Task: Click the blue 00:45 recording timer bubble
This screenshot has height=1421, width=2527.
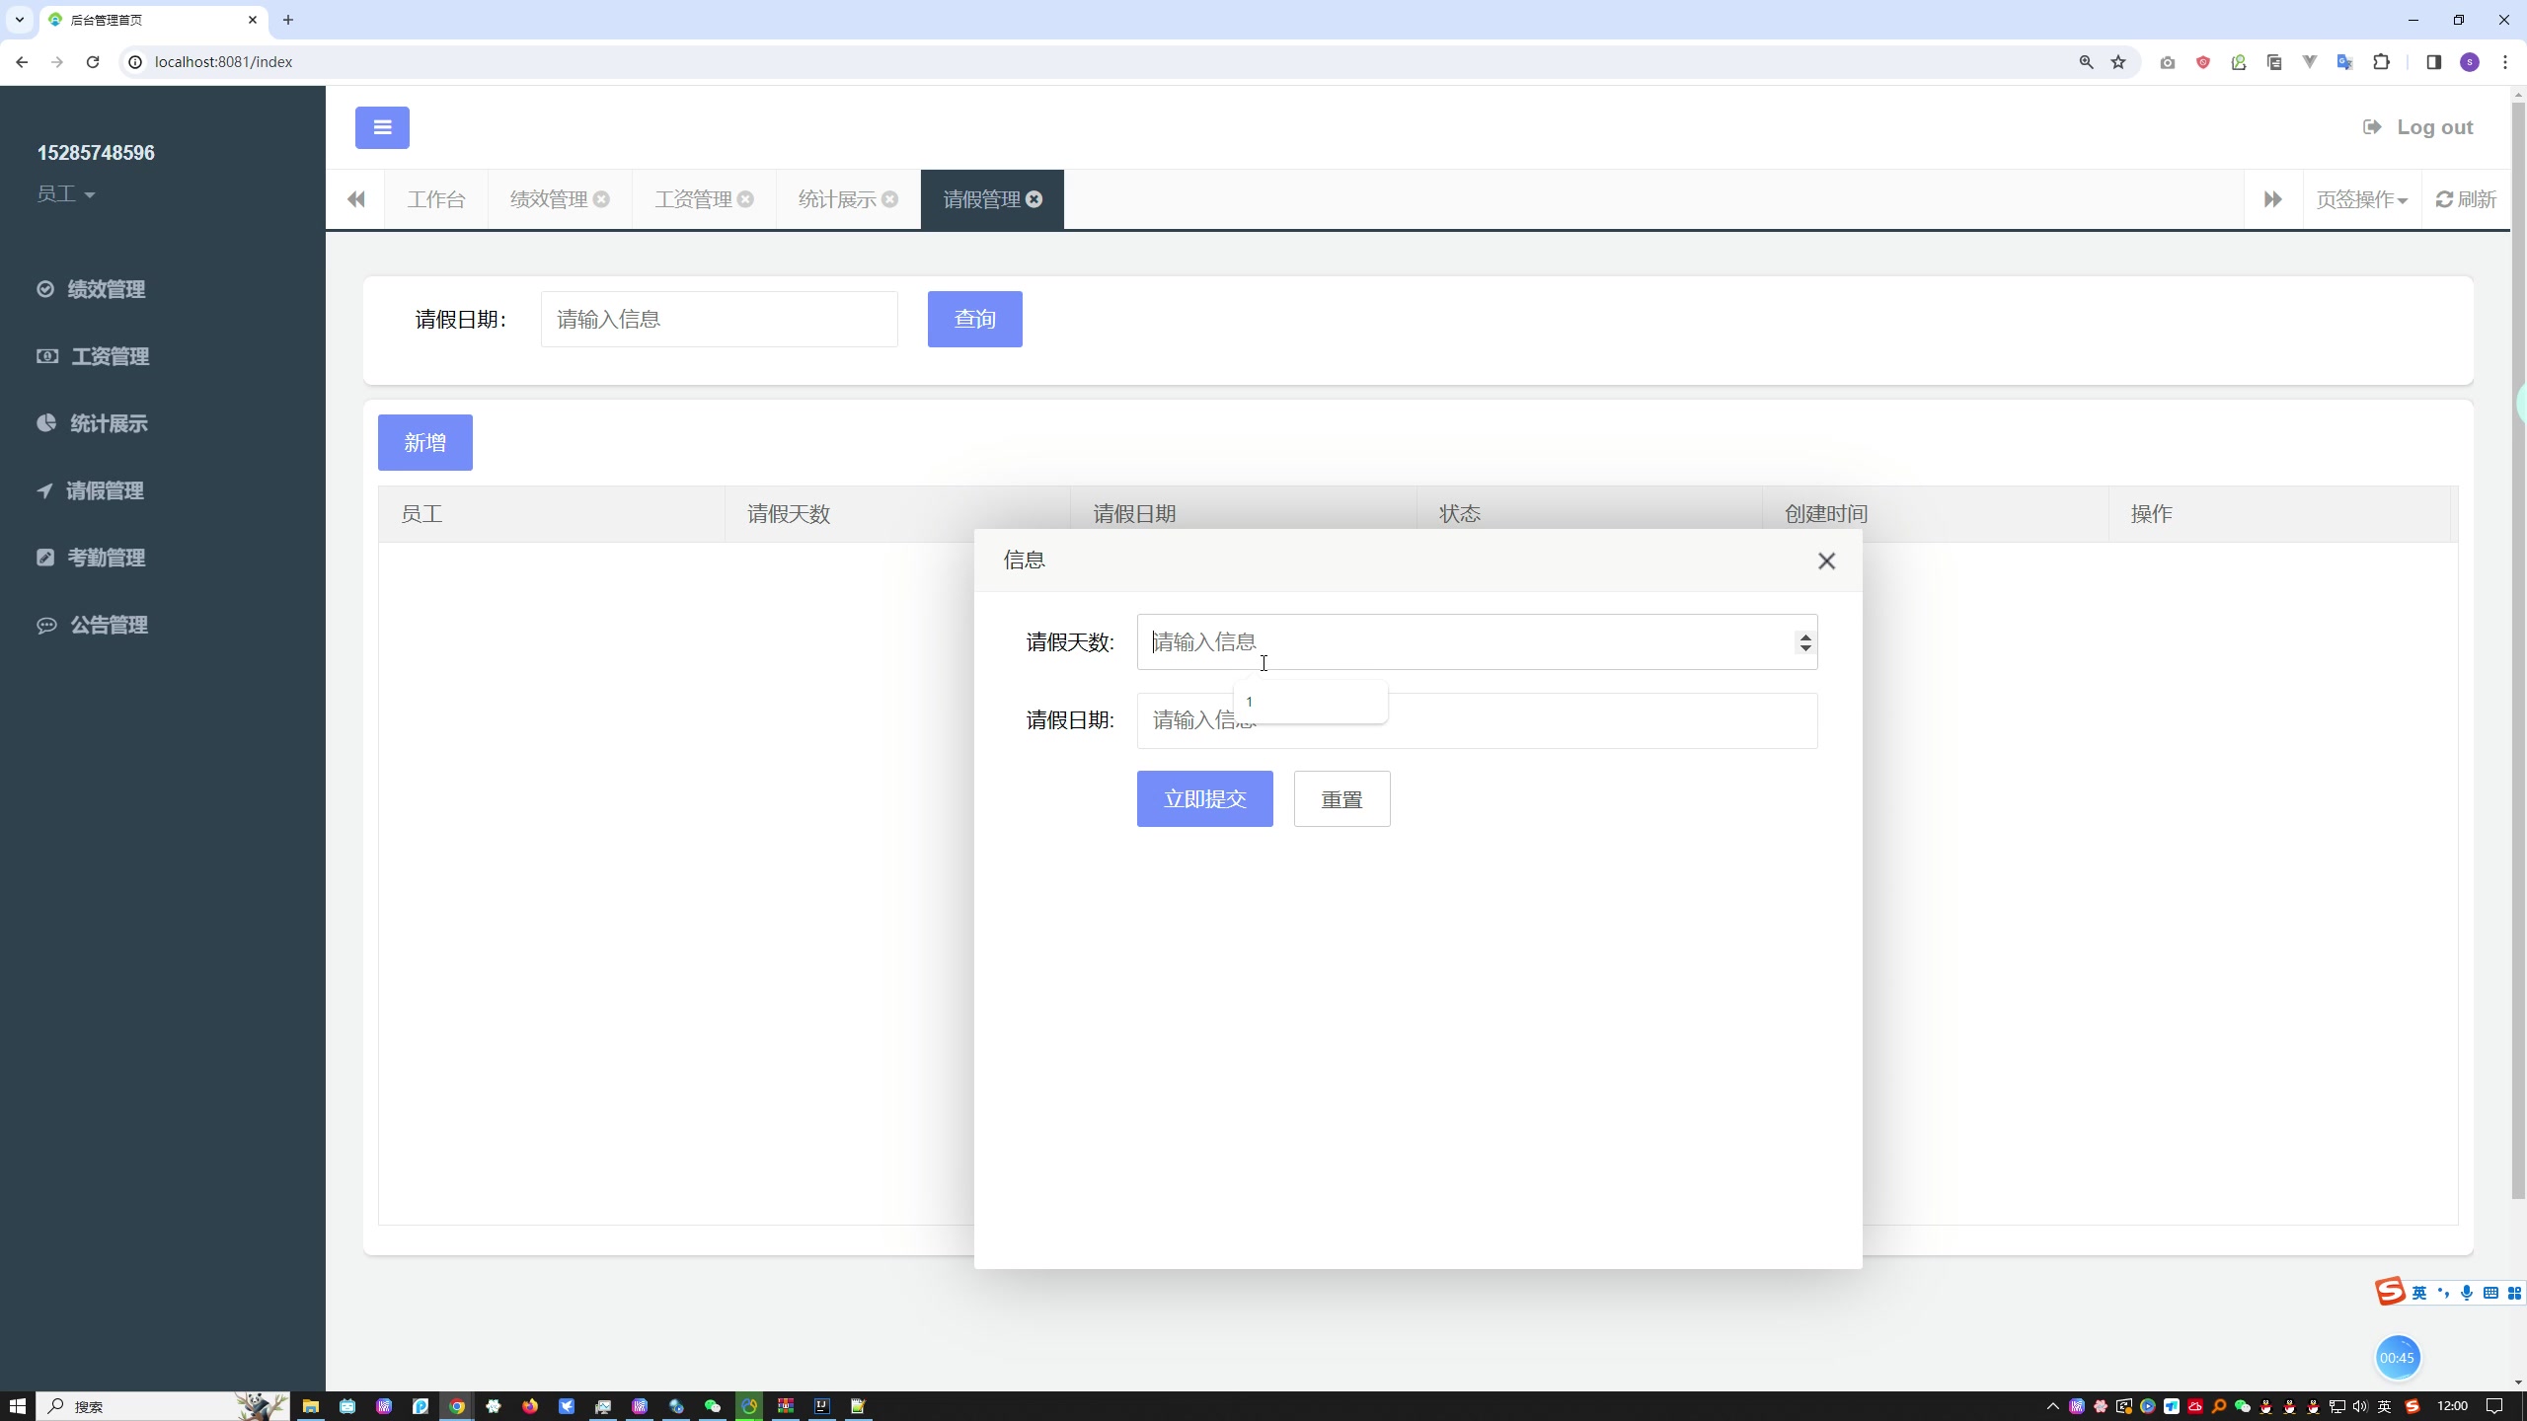Action: coord(2397,1358)
